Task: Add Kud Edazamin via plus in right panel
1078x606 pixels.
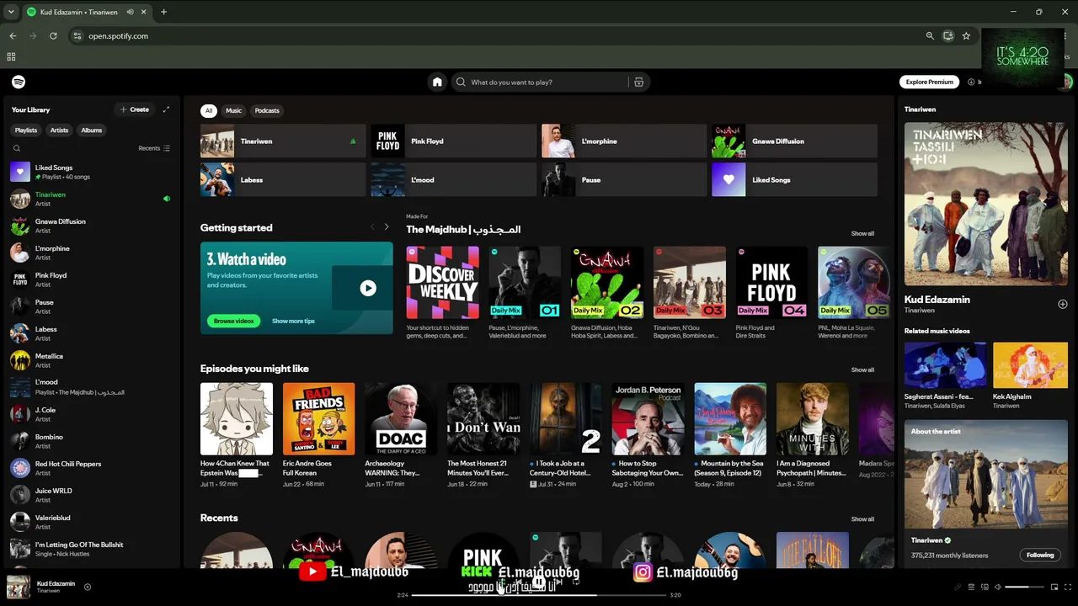Action: click(x=1062, y=304)
